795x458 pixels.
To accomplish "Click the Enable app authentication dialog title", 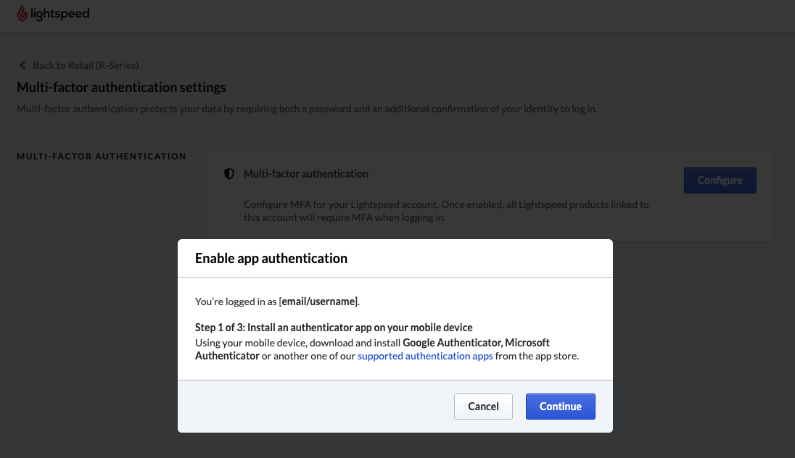I will click(x=271, y=258).
